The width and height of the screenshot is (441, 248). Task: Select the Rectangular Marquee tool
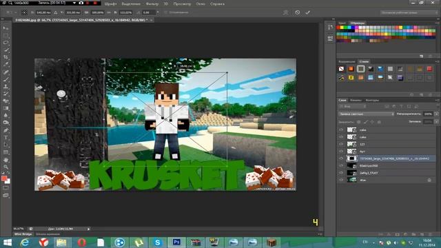[6, 35]
